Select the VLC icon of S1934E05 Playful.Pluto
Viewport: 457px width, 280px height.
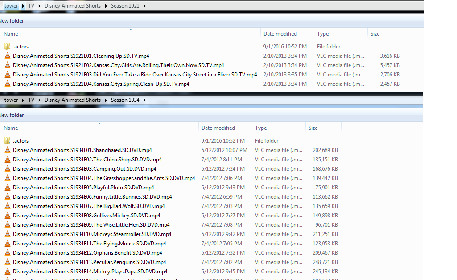click(8, 188)
